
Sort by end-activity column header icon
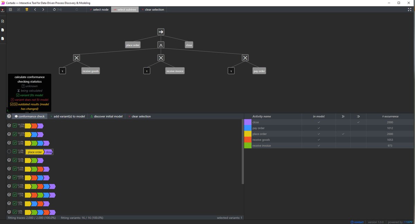pos(358,116)
